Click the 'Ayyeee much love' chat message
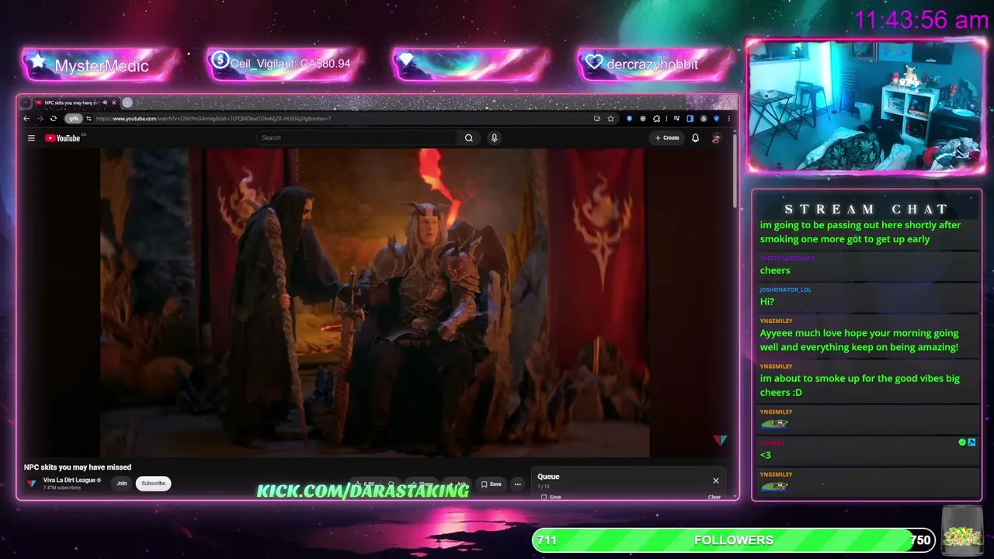Screen dimensions: 994x559 (860, 340)
